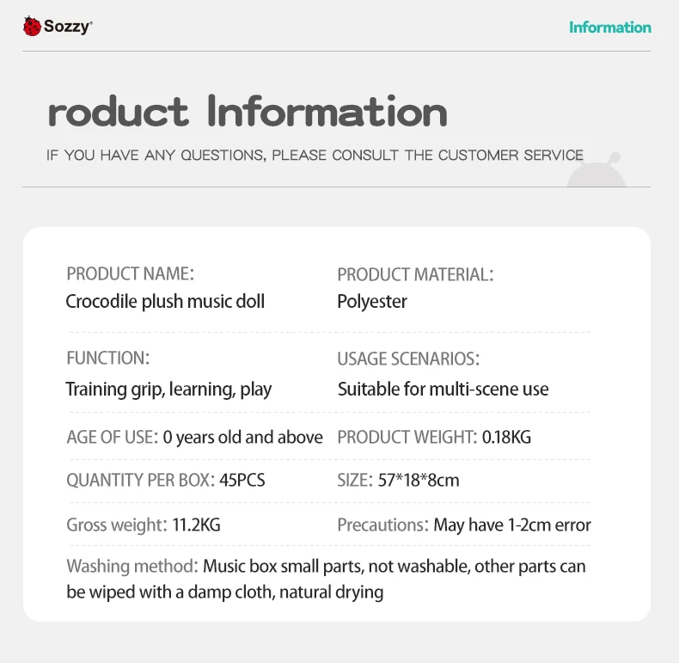Click the "roduct Information" heading
Screen dimensions: 679x663
[248, 113]
